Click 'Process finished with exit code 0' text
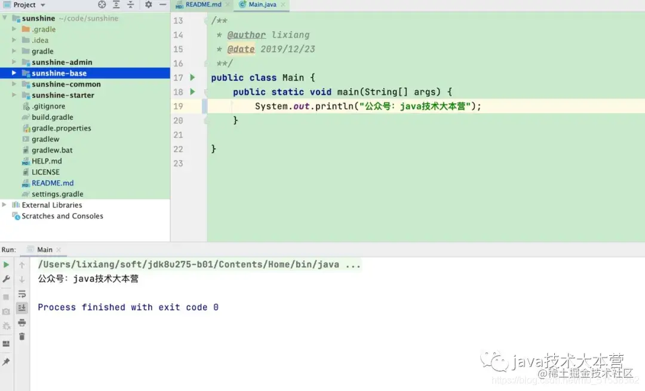The image size is (645, 391). point(128,307)
